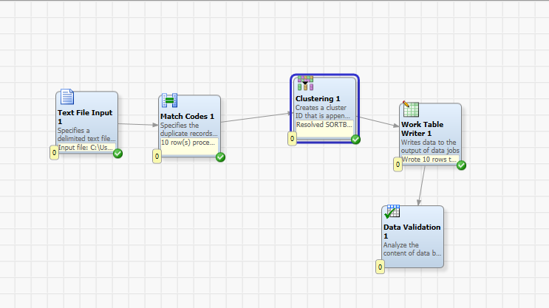
Task: Click the yellow 0 badge on Match Codes 1
Action: 157,157
